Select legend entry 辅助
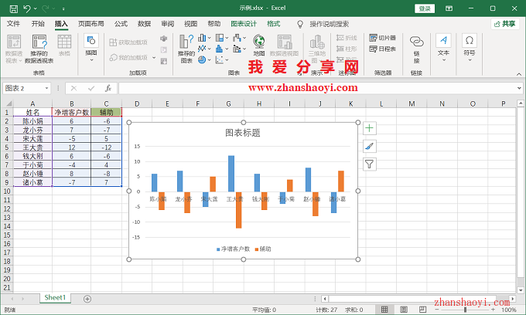 click(x=263, y=249)
